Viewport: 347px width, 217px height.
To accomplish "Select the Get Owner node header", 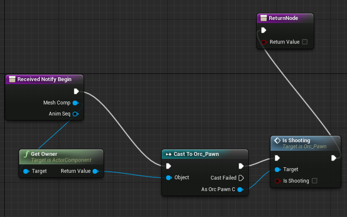I will click(x=61, y=157).
